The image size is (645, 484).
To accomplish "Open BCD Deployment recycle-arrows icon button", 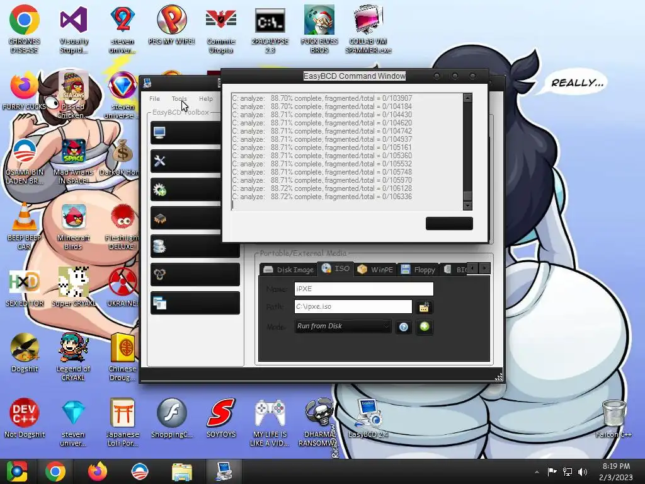I will coord(195,275).
